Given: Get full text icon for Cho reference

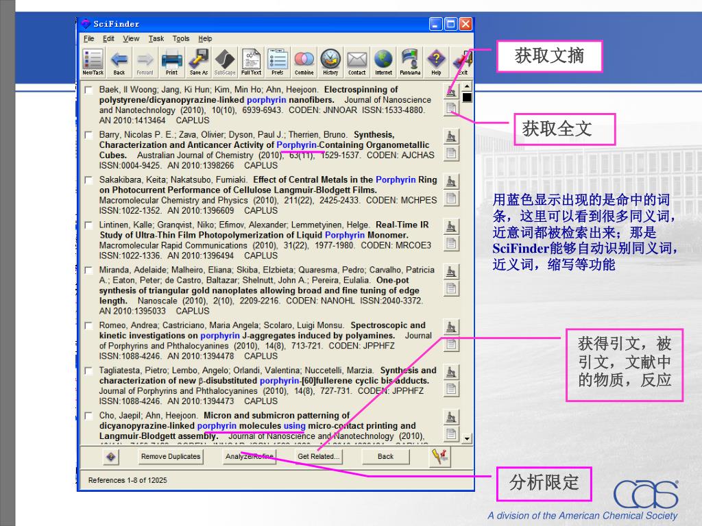Looking at the screenshot, I should pyautogui.click(x=451, y=434).
